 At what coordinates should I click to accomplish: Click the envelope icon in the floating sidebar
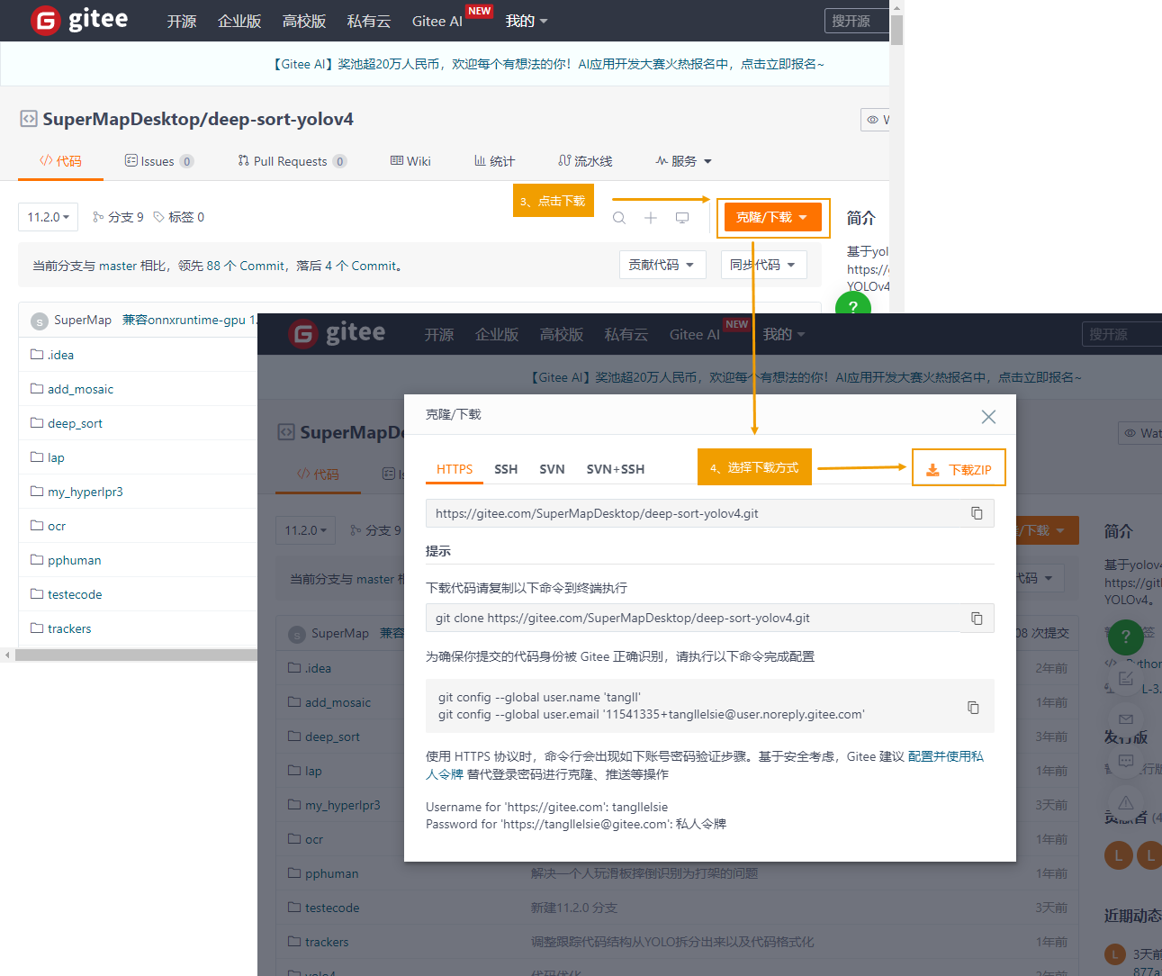pyautogui.click(x=1126, y=718)
